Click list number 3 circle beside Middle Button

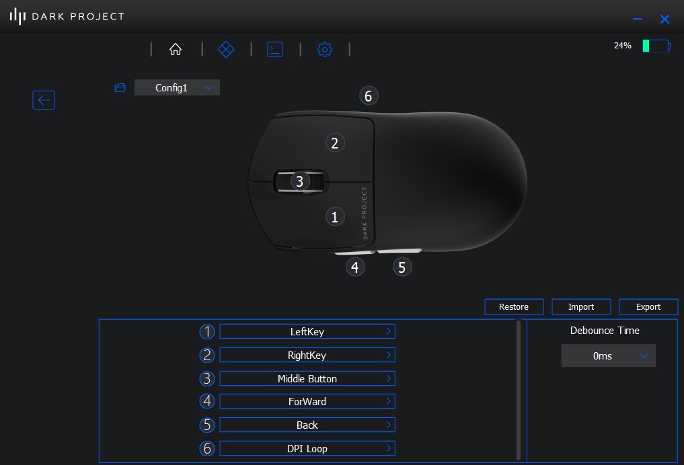[x=207, y=378]
